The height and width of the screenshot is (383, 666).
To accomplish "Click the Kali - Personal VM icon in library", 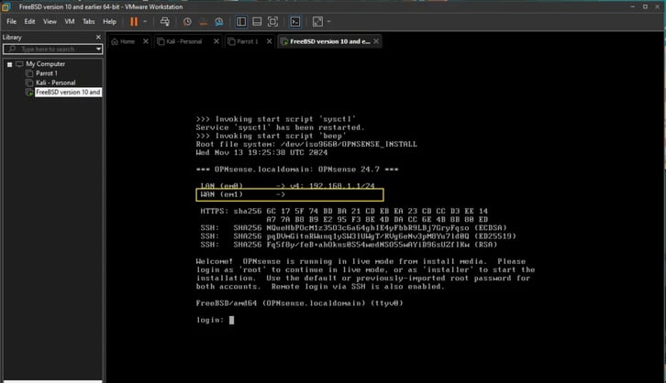I will 29,82.
